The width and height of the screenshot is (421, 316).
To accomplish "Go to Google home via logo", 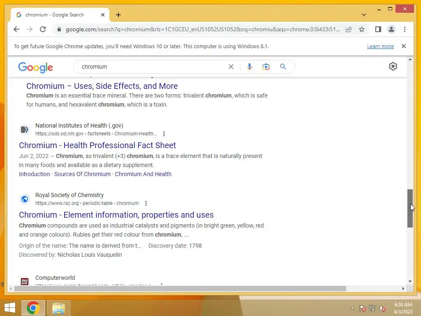I will pyautogui.click(x=35, y=67).
